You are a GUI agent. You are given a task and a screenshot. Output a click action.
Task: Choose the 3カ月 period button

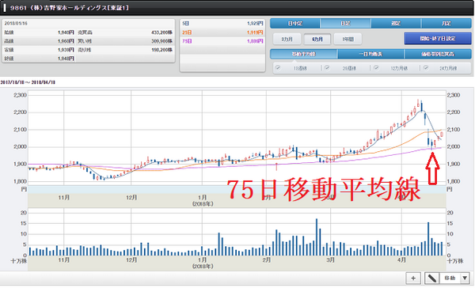[x=287, y=39]
